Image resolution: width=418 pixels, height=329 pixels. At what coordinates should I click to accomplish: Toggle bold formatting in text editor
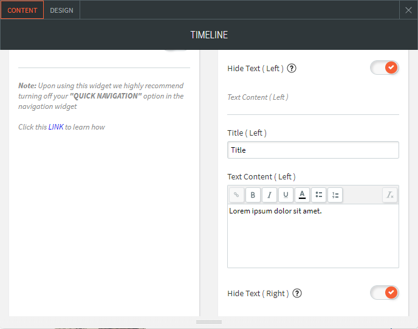[253, 195]
